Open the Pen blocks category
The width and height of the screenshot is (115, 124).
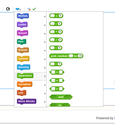pyautogui.click(x=21, y=42)
